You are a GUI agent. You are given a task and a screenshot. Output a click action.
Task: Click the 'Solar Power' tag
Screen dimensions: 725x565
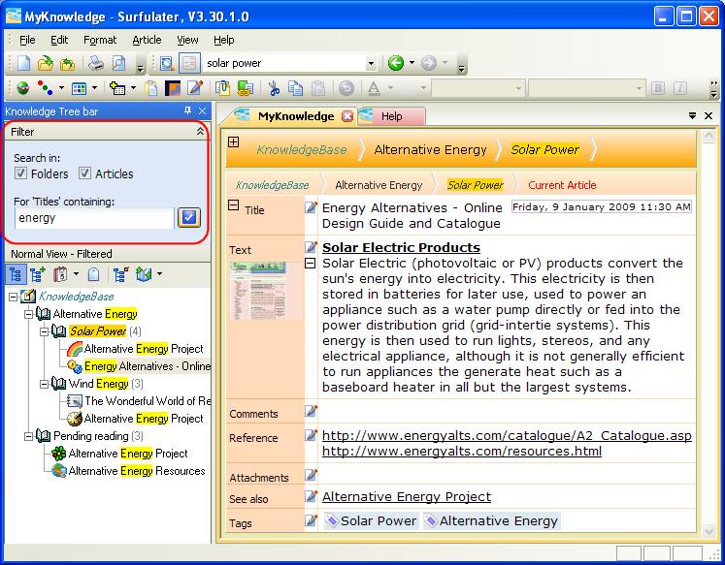[x=372, y=520]
